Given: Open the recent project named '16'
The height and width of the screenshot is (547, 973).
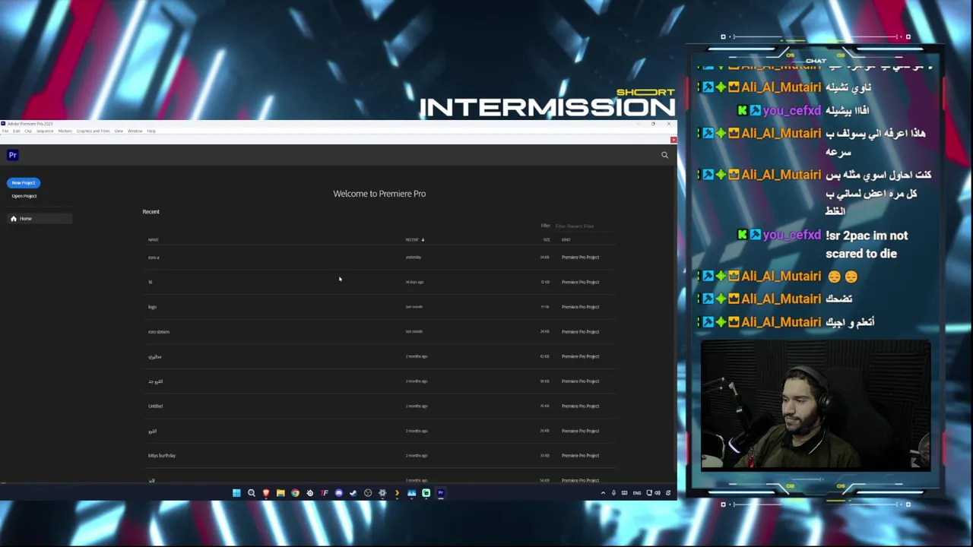Looking at the screenshot, I should [x=380, y=282].
